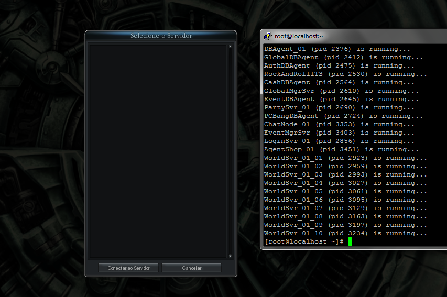Image resolution: width=447 pixels, height=297 pixels.
Task: Click the AgentShop_01 status line
Action: click(x=341, y=149)
